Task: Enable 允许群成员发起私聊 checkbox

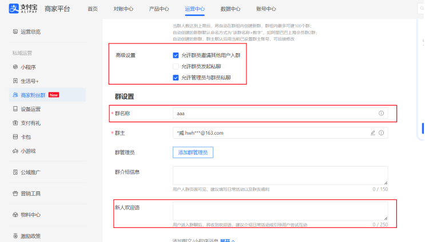Action: tap(176, 66)
